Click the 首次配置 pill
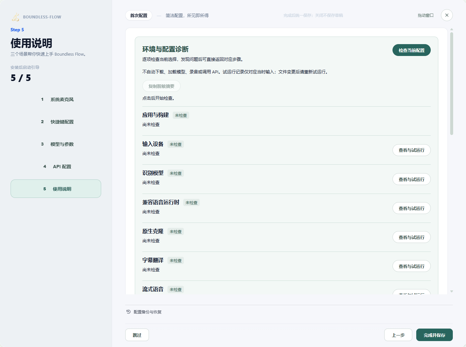Viewport: 466px width, 347px height. (x=139, y=15)
